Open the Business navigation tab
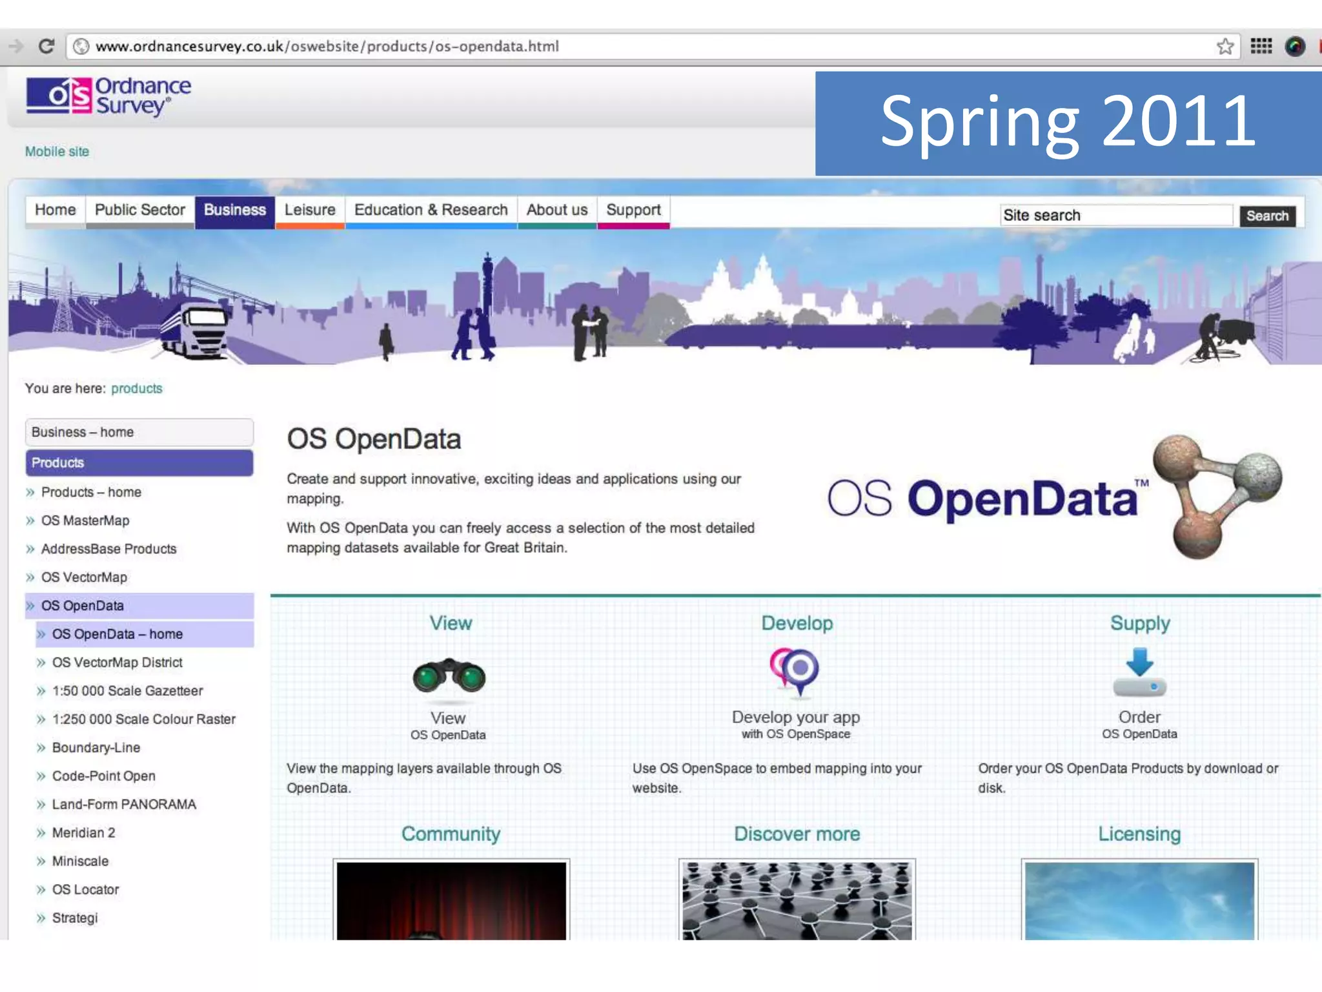Screen dimensions: 1322x992 235,211
